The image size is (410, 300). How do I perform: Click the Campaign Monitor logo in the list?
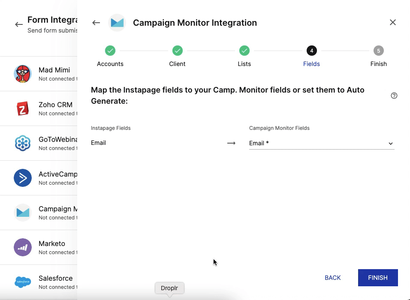click(x=23, y=213)
